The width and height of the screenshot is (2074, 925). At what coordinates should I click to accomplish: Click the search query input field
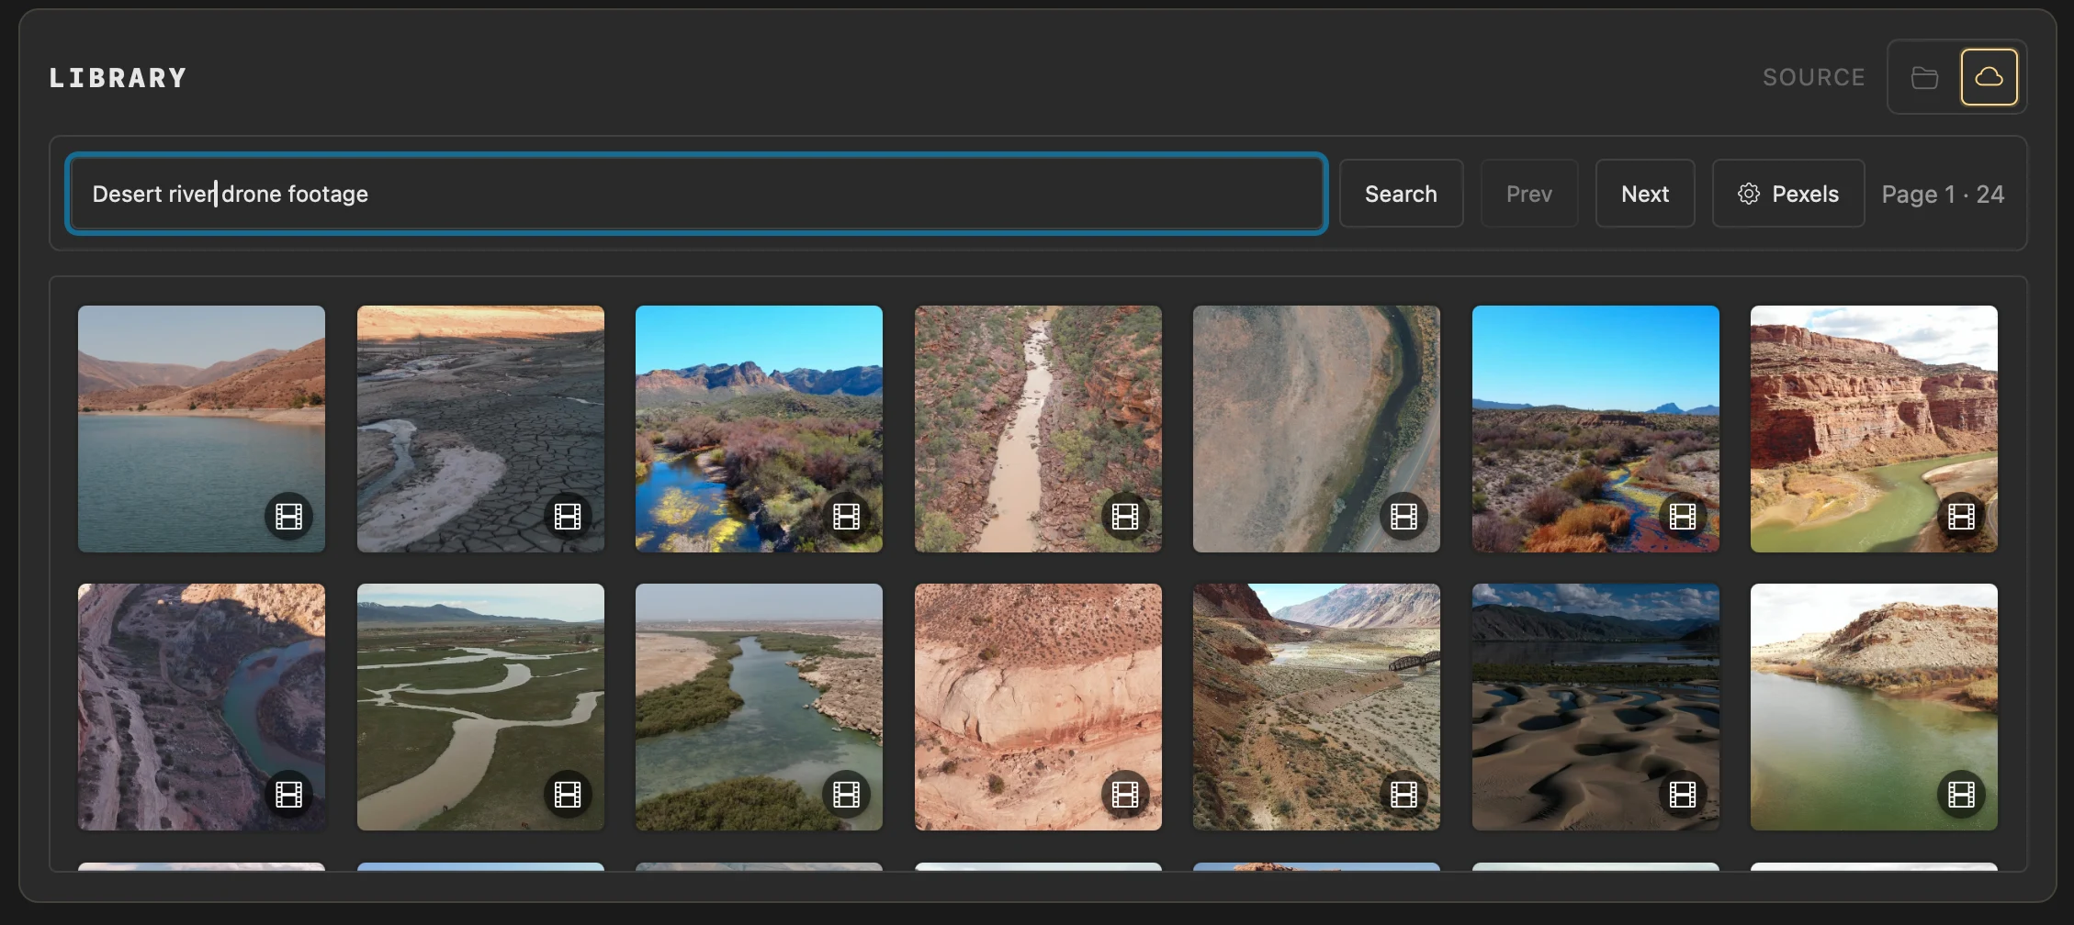click(696, 194)
